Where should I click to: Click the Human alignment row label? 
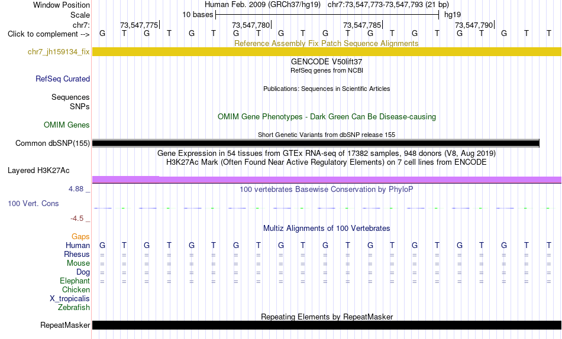click(77, 246)
